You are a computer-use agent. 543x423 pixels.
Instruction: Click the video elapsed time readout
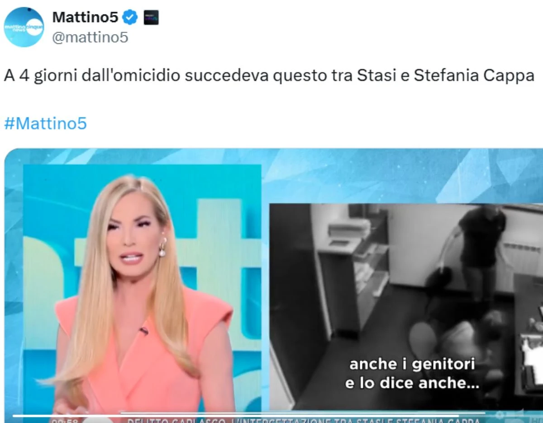64,421
